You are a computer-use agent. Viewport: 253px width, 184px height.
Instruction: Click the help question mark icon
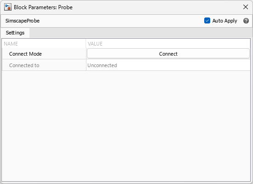246,21
